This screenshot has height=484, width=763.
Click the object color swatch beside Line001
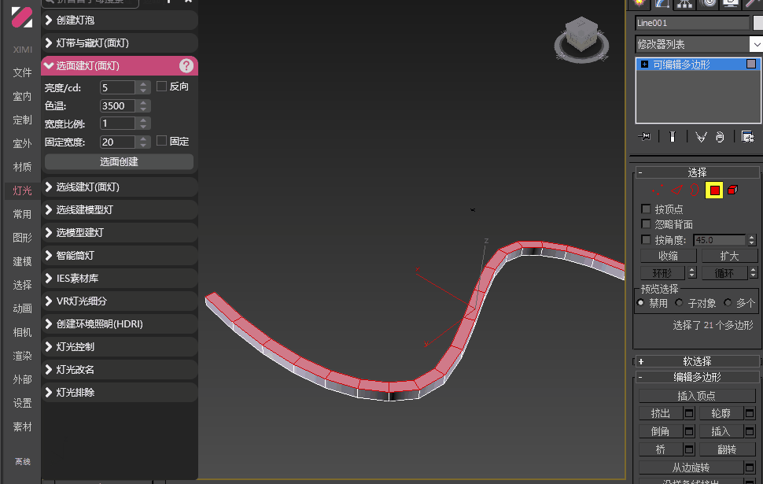757,22
